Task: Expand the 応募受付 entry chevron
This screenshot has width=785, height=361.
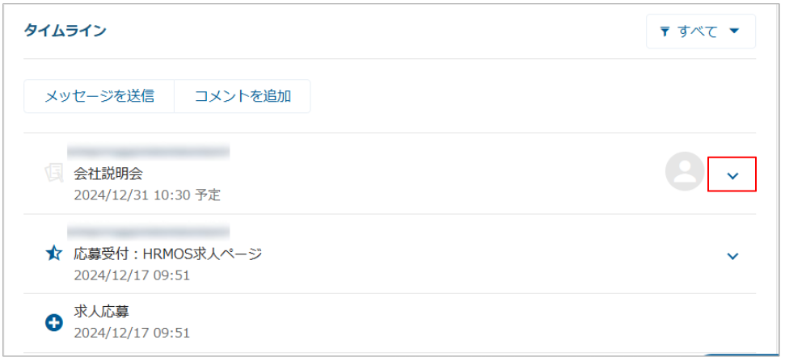Action: (x=732, y=256)
